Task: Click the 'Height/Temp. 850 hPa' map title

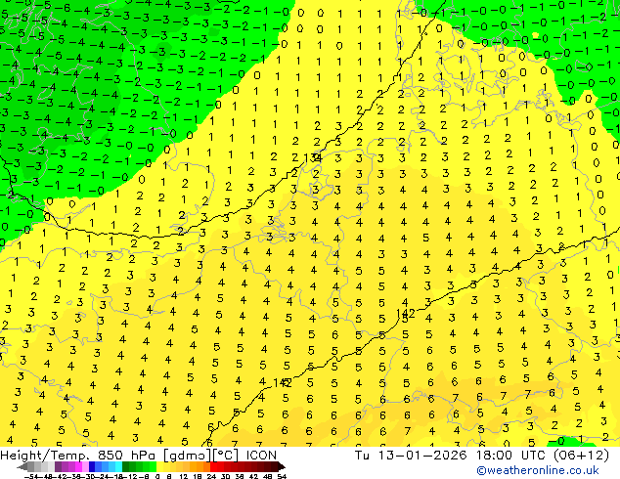Action: pos(79,456)
